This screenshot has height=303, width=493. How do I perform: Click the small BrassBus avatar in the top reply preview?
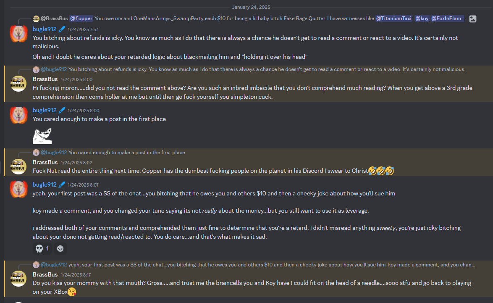pyautogui.click(x=36, y=18)
